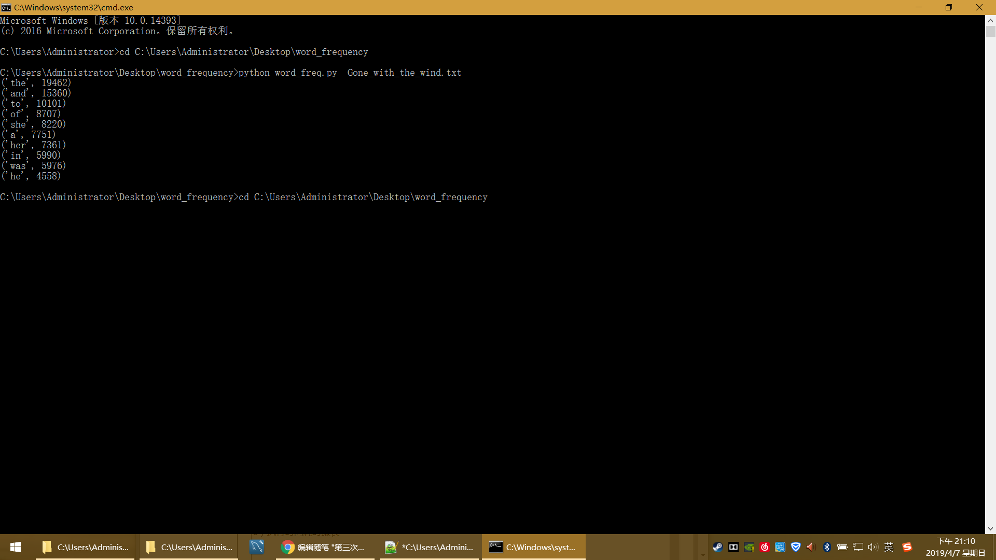This screenshot has width=996, height=560.
Task: Click the scrollbar down arrow
Action: click(x=990, y=529)
